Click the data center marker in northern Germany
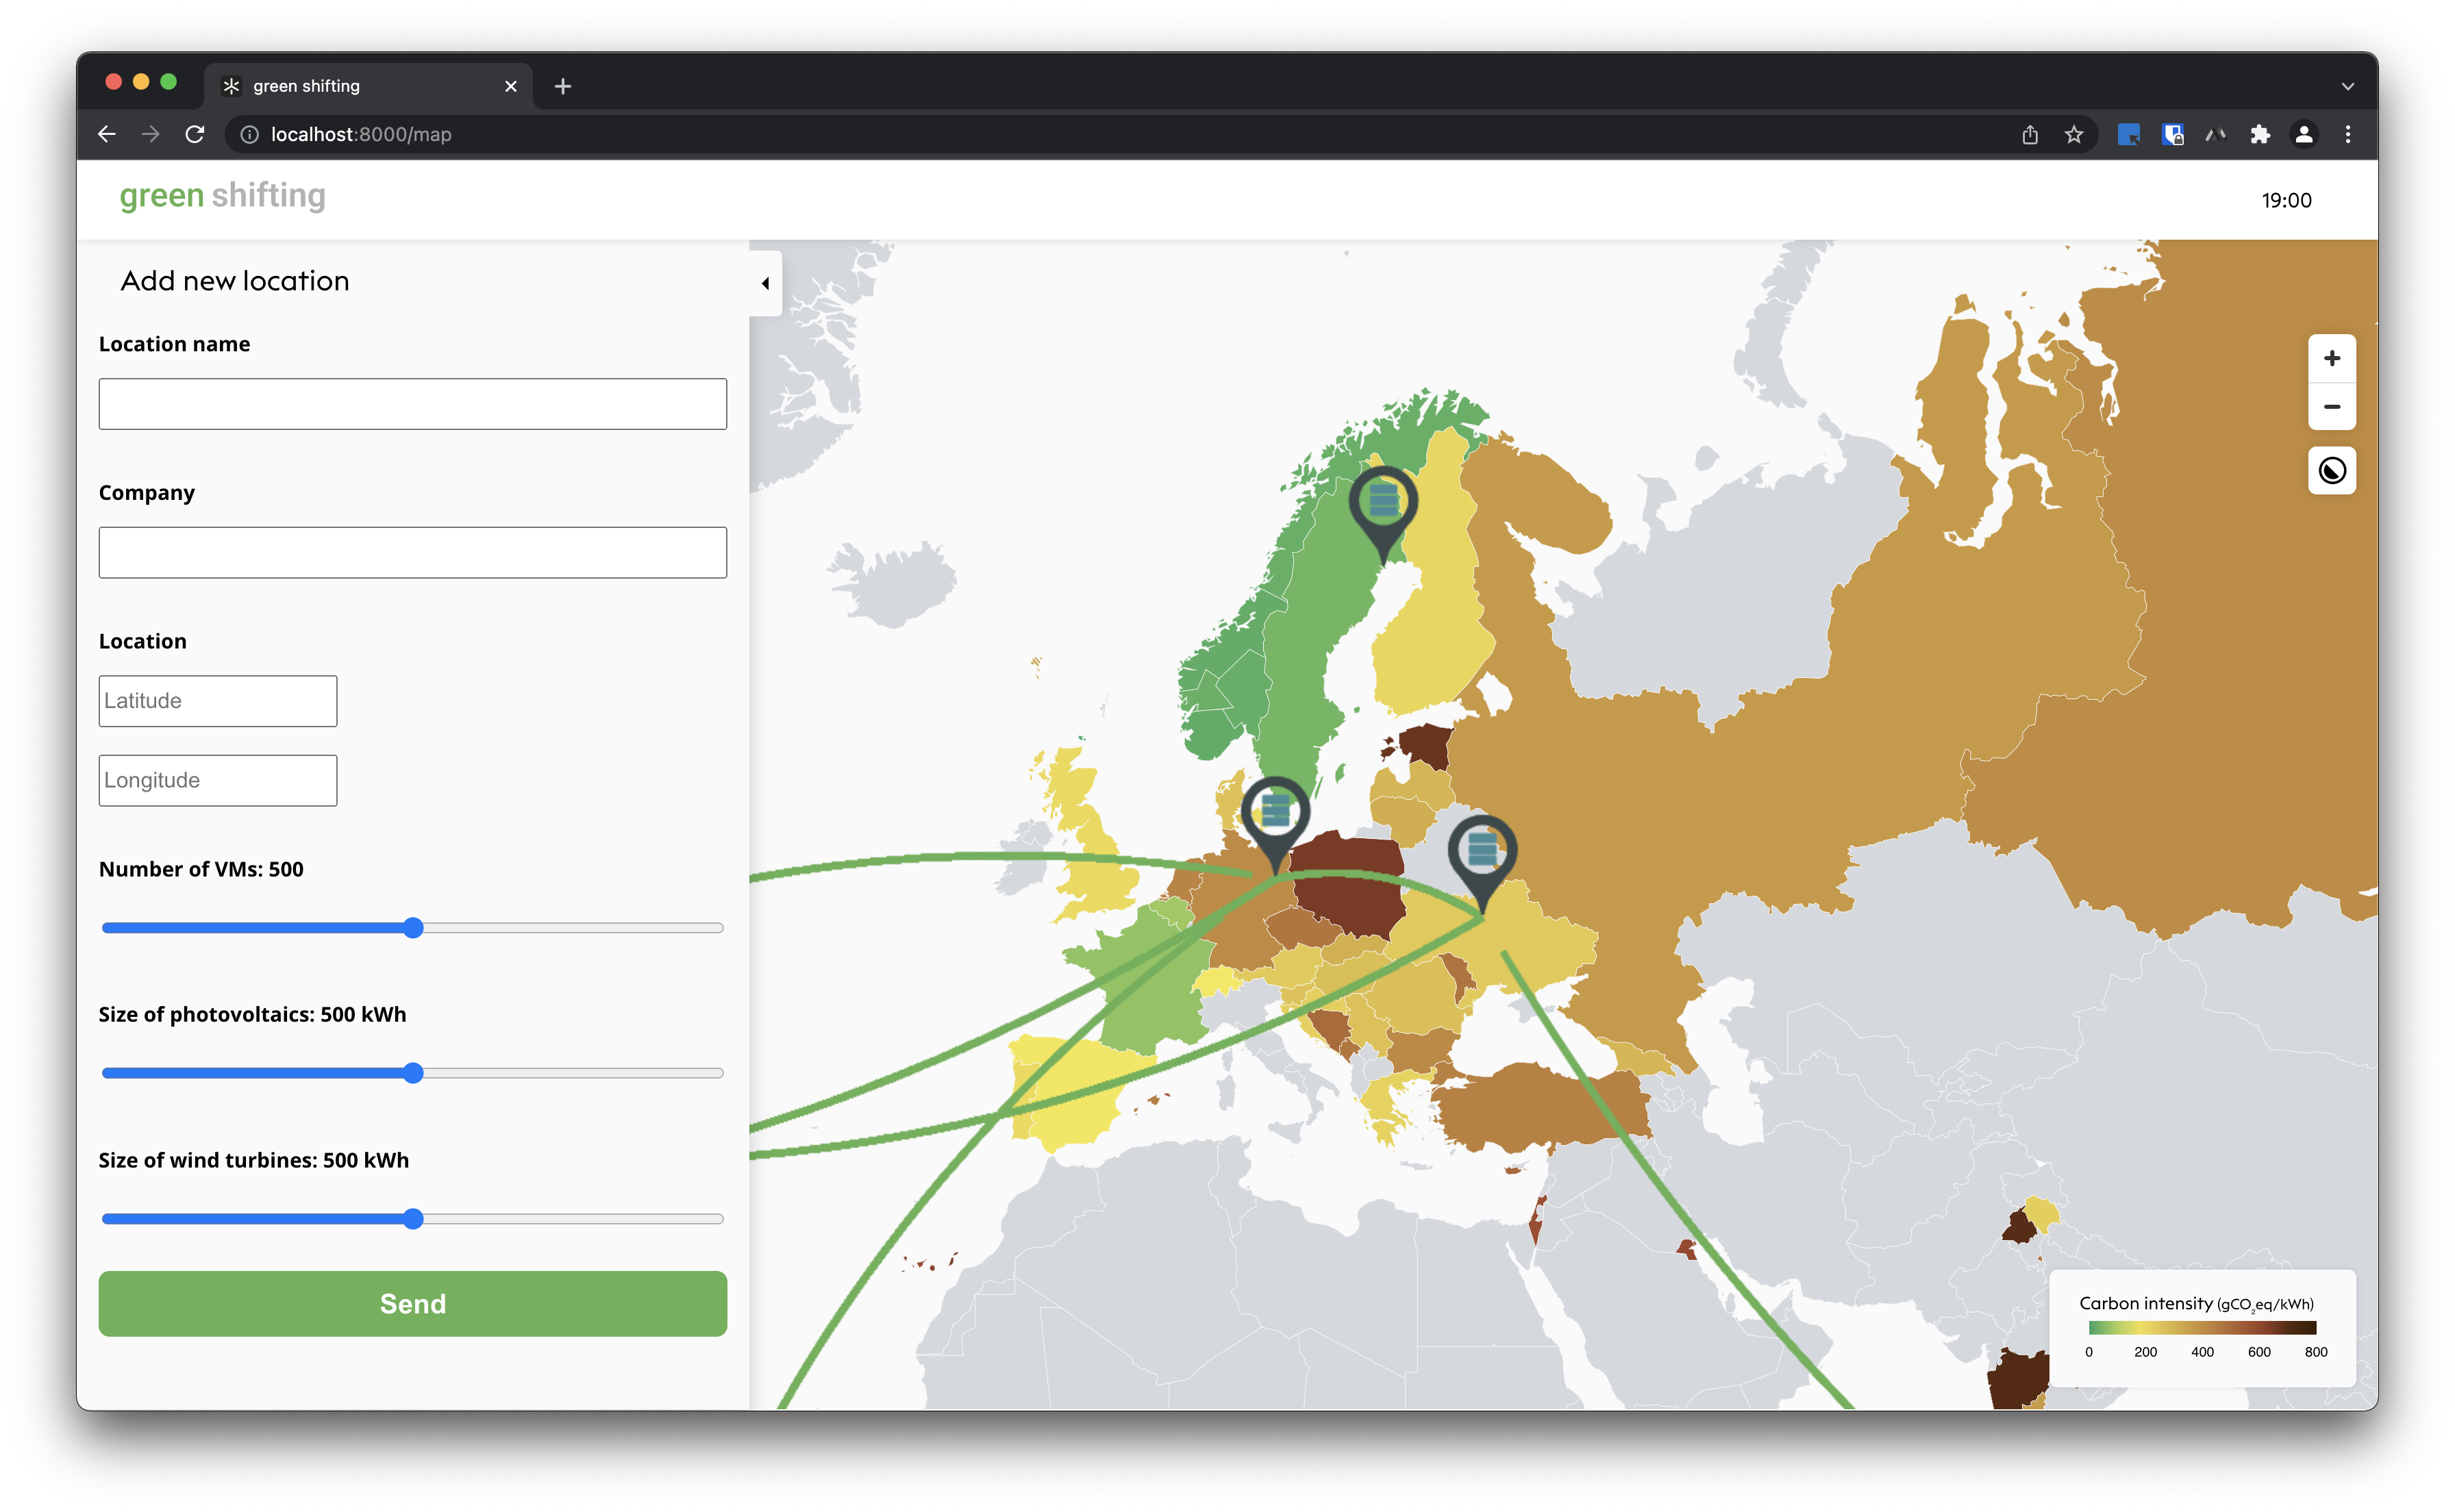The image size is (2455, 1512). pos(1275,811)
